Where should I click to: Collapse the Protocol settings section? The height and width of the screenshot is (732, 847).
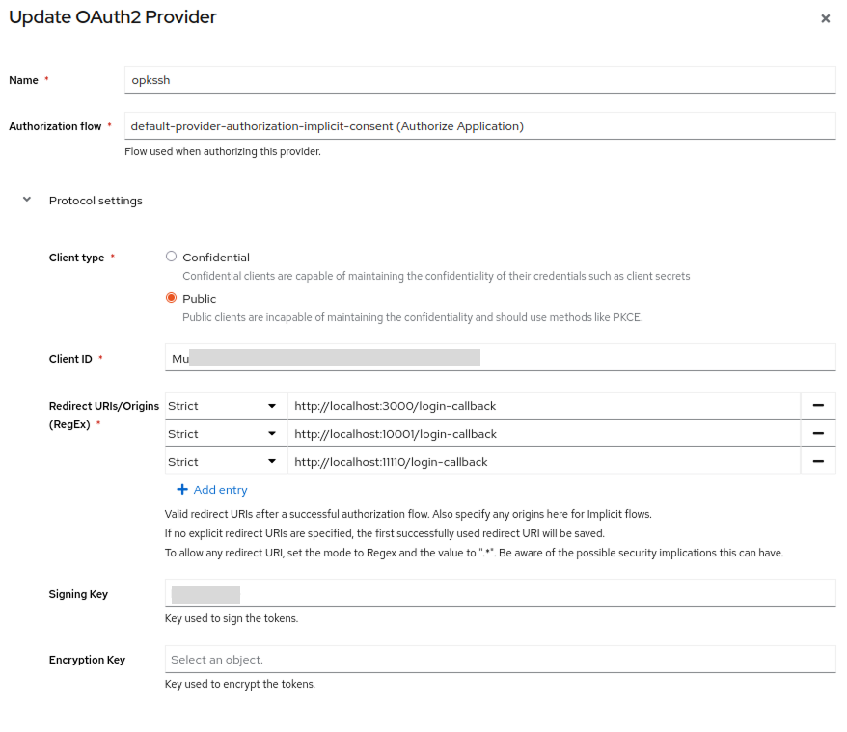pyautogui.click(x=27, y=201)
